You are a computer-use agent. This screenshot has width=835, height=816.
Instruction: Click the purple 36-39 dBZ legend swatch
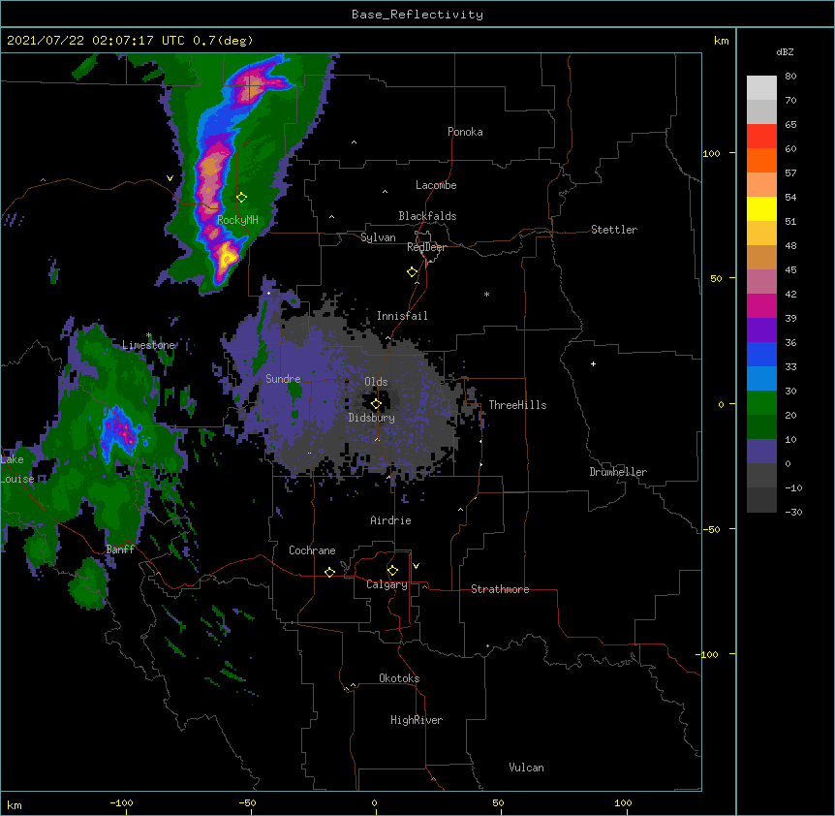tap(761, 330)
